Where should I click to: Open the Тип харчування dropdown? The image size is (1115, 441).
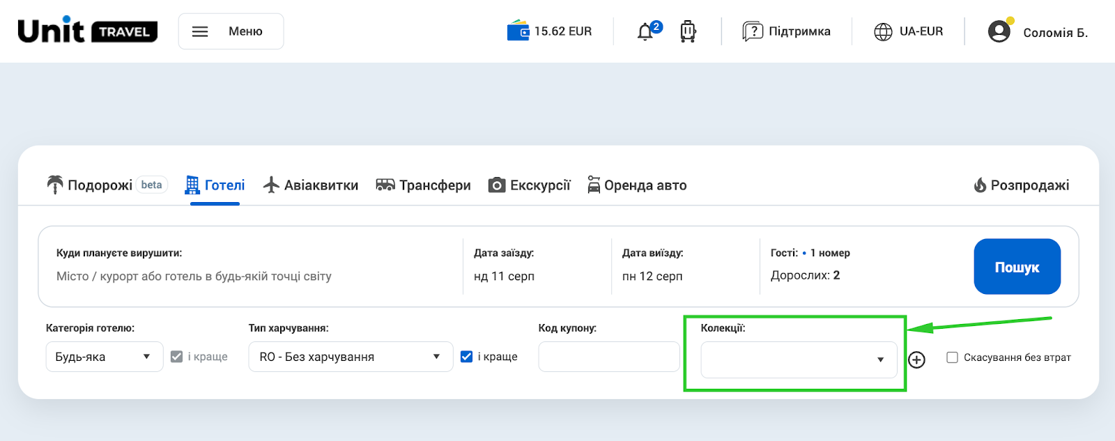click(x=350, y=357)
